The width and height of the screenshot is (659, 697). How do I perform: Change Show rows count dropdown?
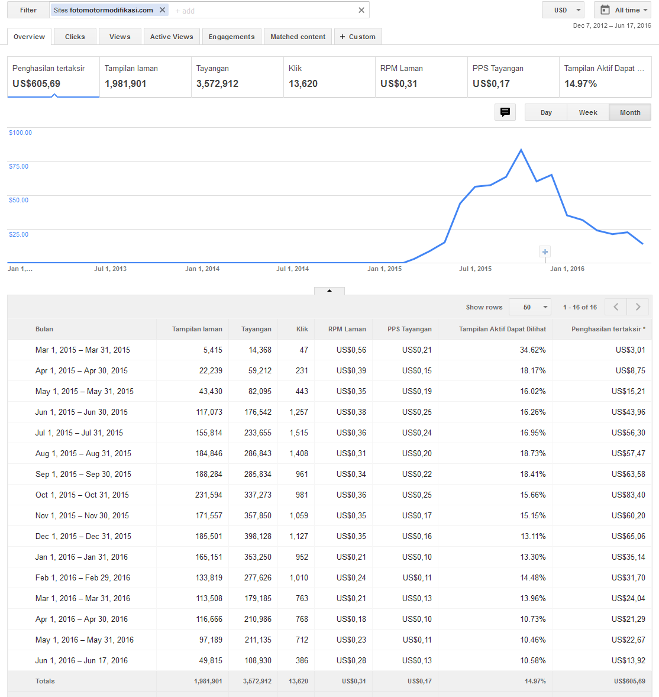pyautogui.click(x=529, y=307)
